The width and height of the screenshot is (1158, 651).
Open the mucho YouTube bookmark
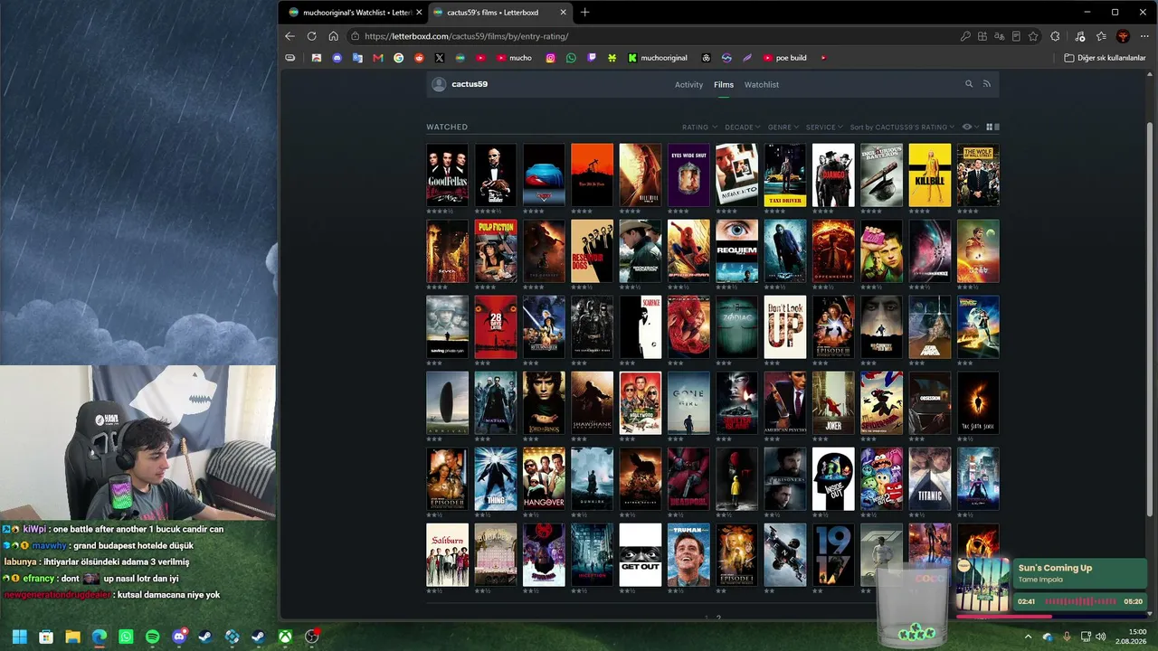pyautogui.click(x=513, y=58)
